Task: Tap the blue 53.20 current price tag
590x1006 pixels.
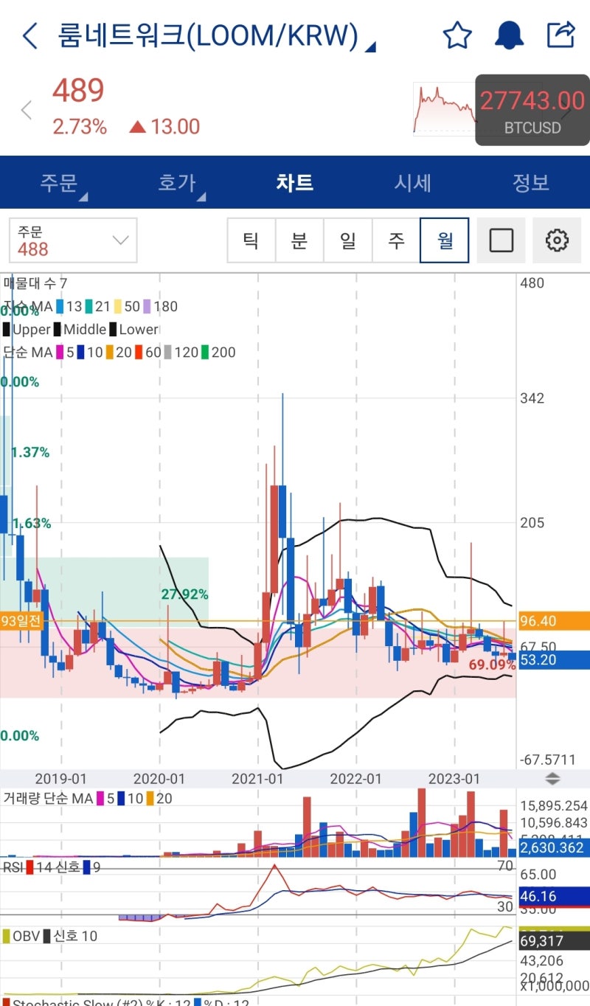Action: click(552, 660)
